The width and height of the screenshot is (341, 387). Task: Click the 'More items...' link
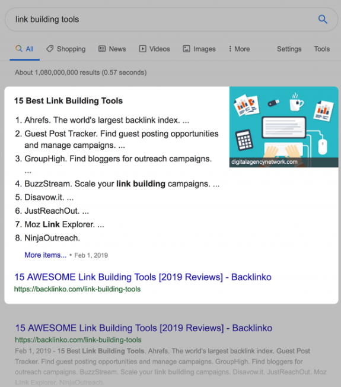(46, 255)
